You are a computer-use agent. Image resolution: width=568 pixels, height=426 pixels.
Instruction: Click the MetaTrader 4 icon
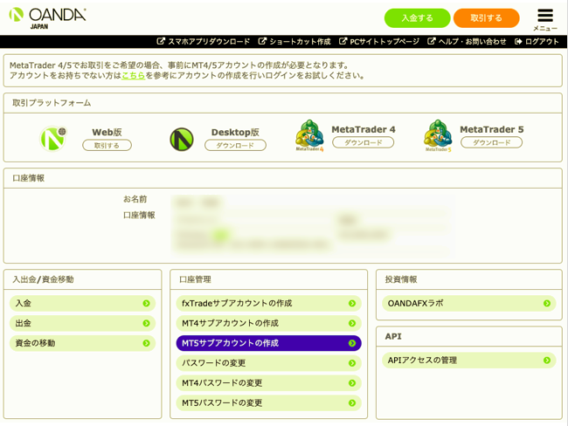click(309, 135)
